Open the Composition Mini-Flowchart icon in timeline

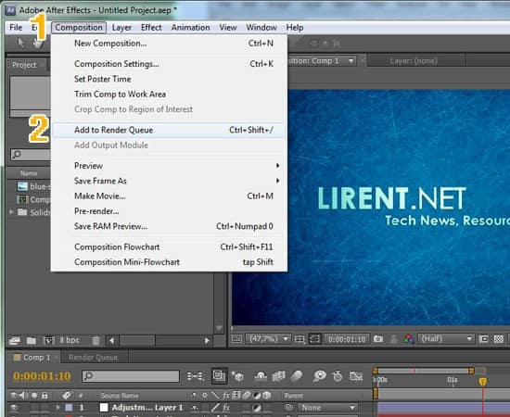[196, 376]
